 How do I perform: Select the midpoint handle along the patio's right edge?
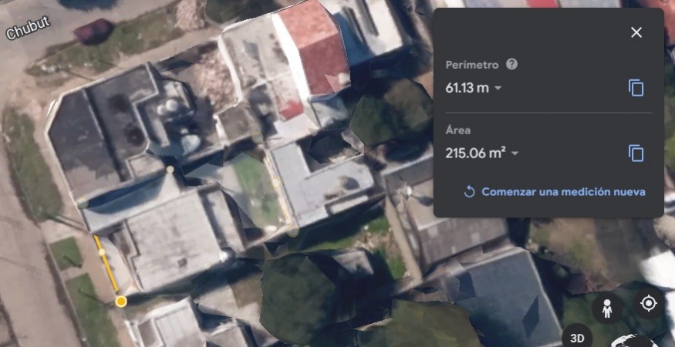pyautogui.click(x=275, y=183)
